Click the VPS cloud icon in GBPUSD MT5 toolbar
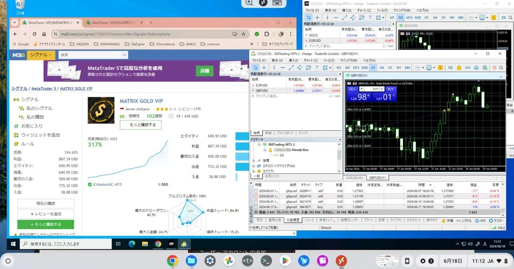514x269 pixels. pos(476,67)
